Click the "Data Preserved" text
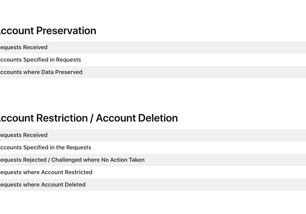Image resolution: width=306 pixels, height=214 pixels. pyautogui.click(x=62, y=72)
